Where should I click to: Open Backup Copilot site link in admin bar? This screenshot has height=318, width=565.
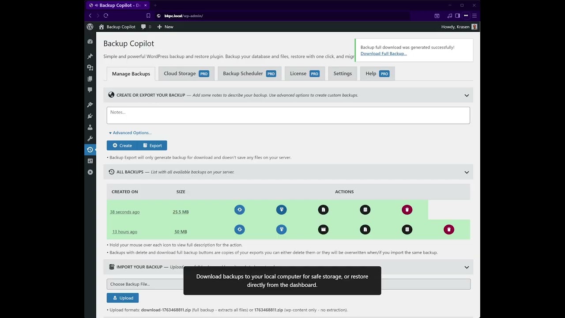[x=117, y=27]
